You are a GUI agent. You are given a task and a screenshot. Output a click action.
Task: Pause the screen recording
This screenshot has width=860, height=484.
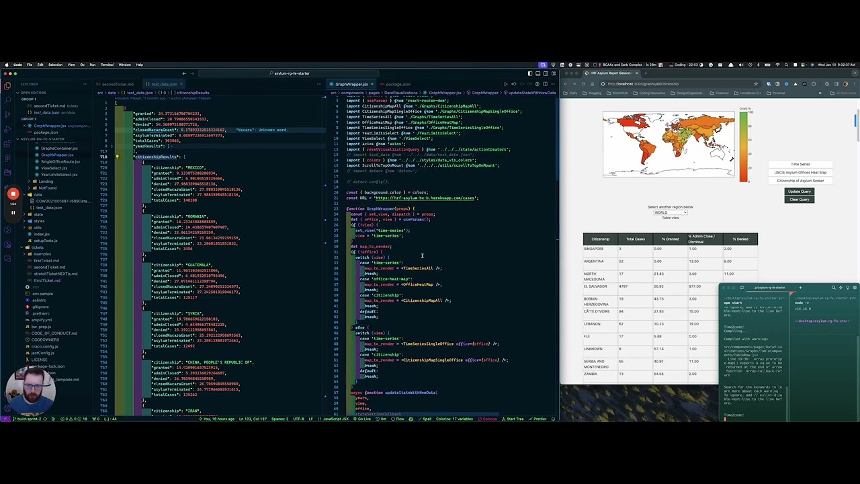point(13,212)
